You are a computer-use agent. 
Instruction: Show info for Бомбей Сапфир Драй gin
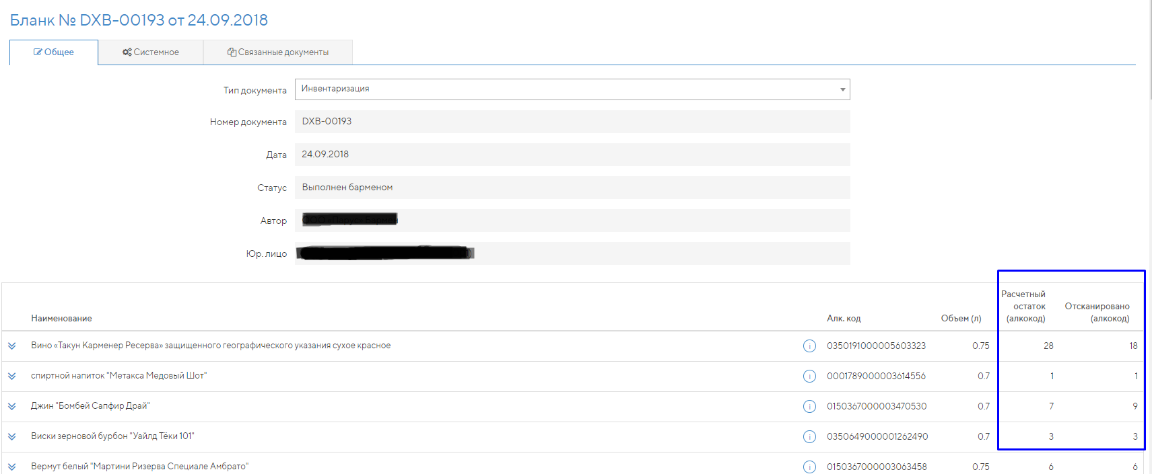click(x=809, y=406)
